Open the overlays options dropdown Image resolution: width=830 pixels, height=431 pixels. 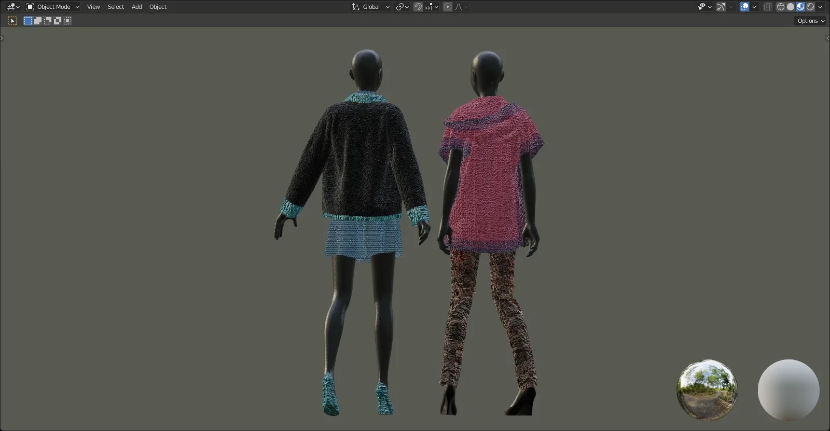coord(754,7)
